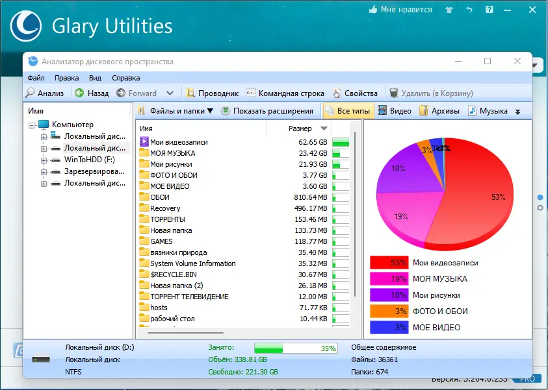Viewport: 548px width, 390px height.
Task: Click the undo arrow icon in Glary header
Action: 469,10
